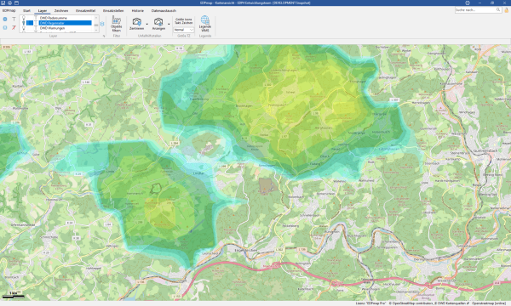Click the print icon in title bar
Image resolution: width=511 pixels, height=306 pixels.
coord(9,3)
